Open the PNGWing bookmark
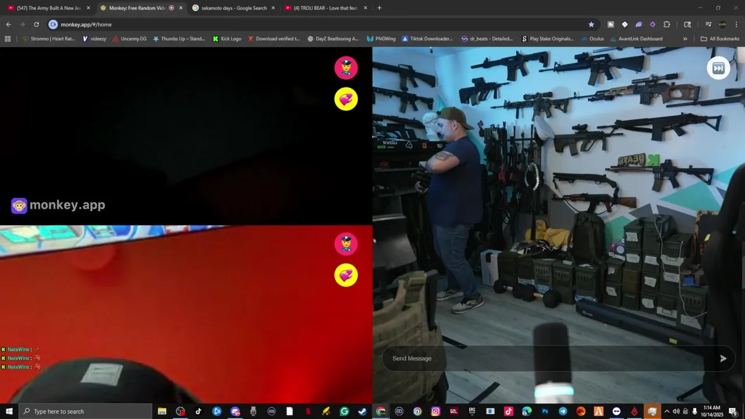745x419 pixels. 381,39
